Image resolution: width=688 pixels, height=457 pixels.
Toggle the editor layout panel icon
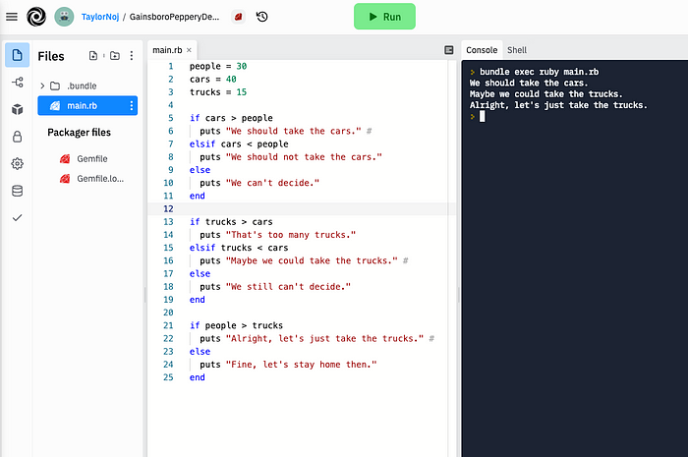pos(449,50)
